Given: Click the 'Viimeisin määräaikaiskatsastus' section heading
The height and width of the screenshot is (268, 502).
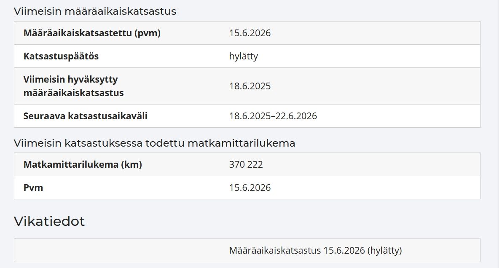Looking at the screenshot, I should pos(95,11).
